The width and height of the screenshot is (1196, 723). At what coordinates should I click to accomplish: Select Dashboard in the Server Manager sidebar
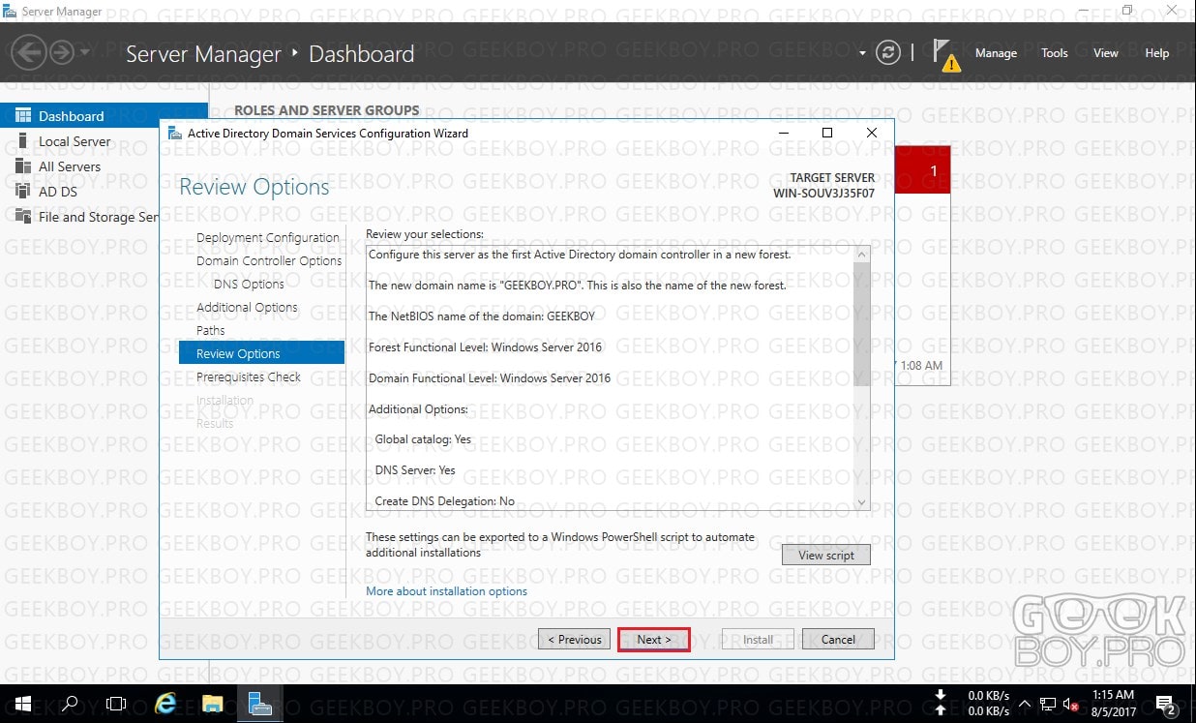[x=104, y=116]
